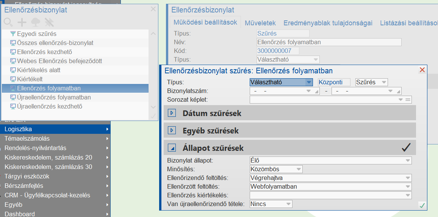Expand Egyéb szűrések section

coord(172,130)
